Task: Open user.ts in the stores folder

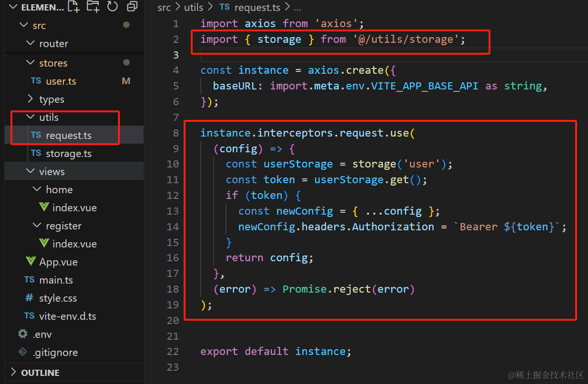Action: (x=61, y=81)
